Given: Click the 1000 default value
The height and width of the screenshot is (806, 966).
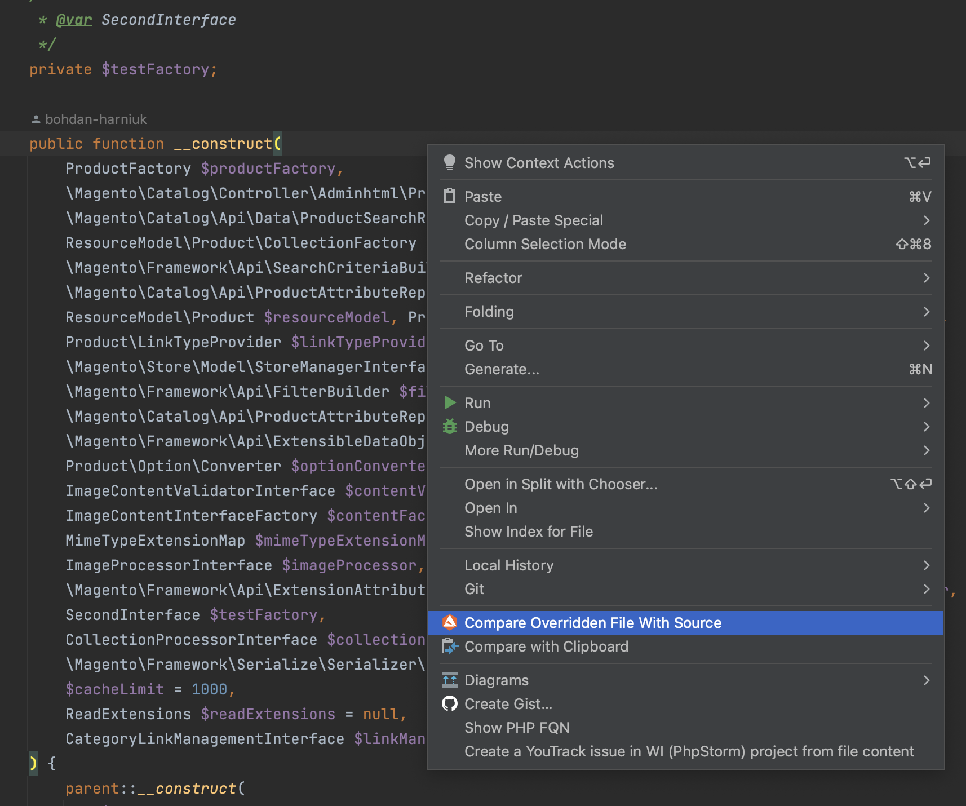Looking at the screenshot, I should [209, 689].
